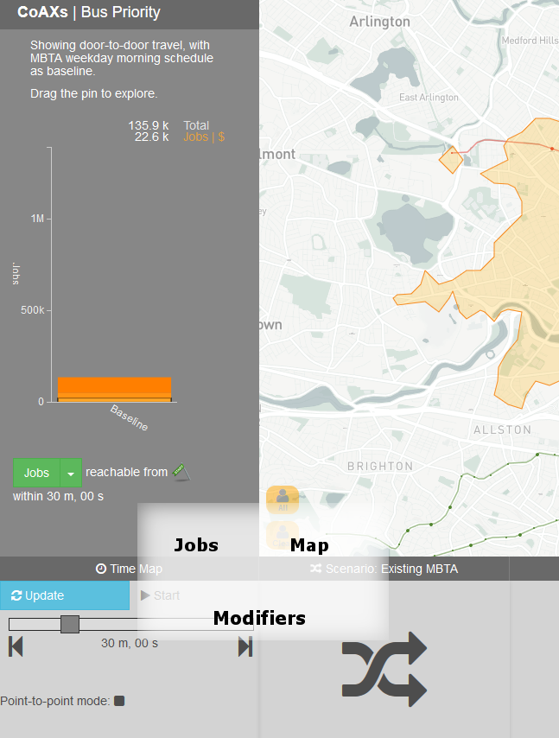Click the large shuffle scenario icon

384,669
